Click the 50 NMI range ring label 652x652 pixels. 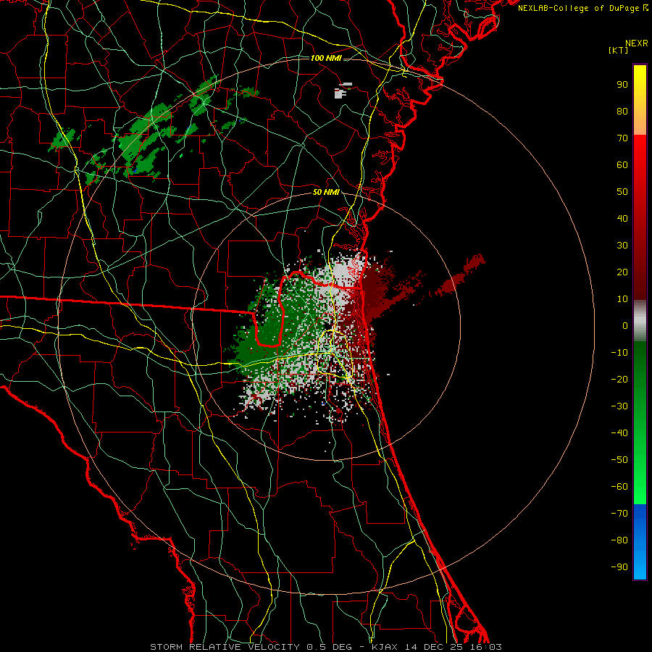point(325,192)
